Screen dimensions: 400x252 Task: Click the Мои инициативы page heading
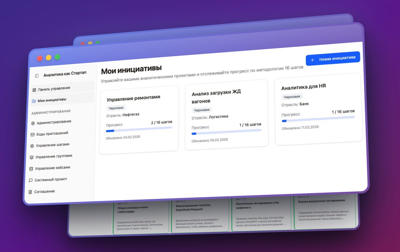click(131, 70)
